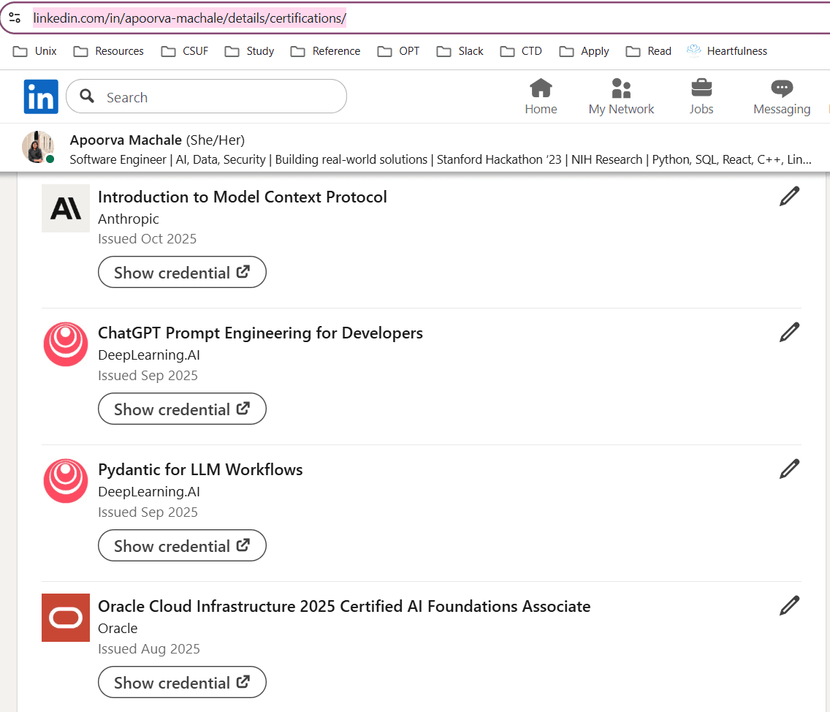Image resolution: width=830 pixels, height=712 pixels.
Task: Open the Apply bookmarks folder
Action: pos(585,51)
